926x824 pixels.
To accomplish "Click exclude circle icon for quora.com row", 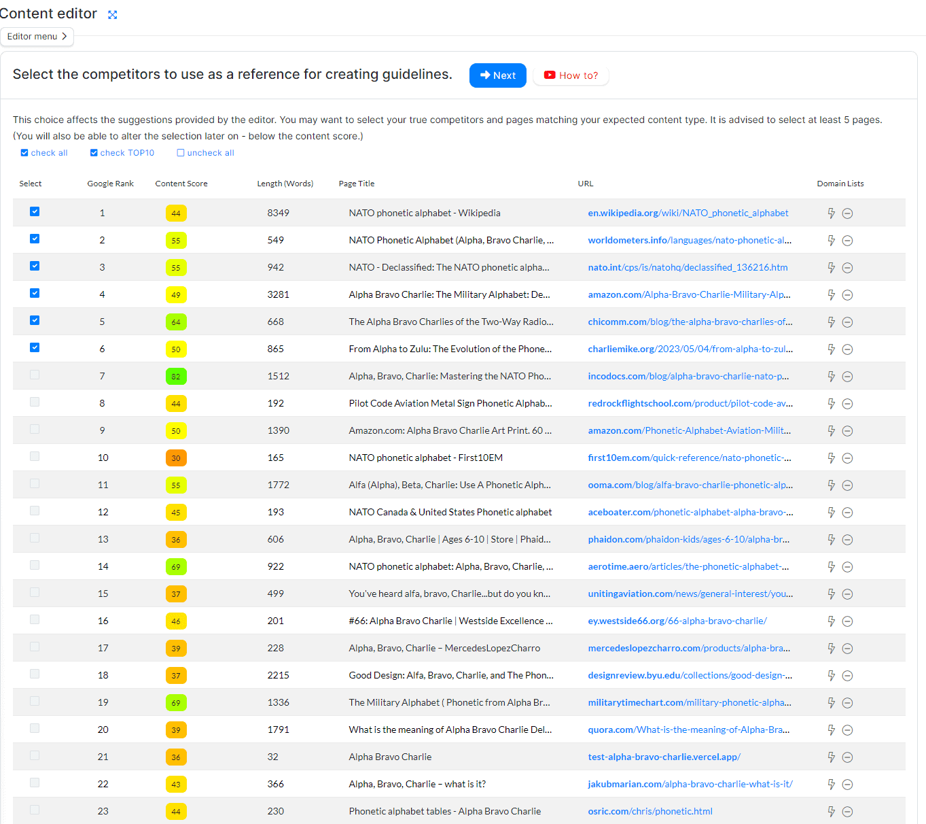I will click(x=847, y=730).
